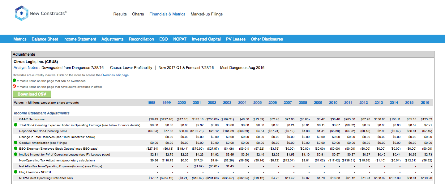This screenshot has width=445, height=184.
Task: Select the Adjustments tab
Action: click(112, 39)
